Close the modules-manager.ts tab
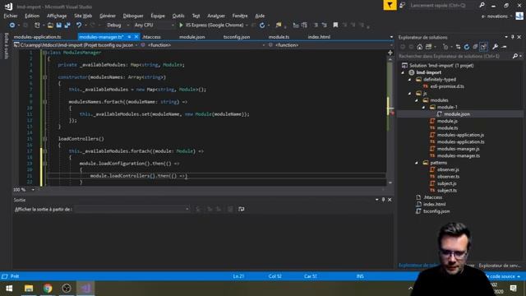 coord(136,37)
